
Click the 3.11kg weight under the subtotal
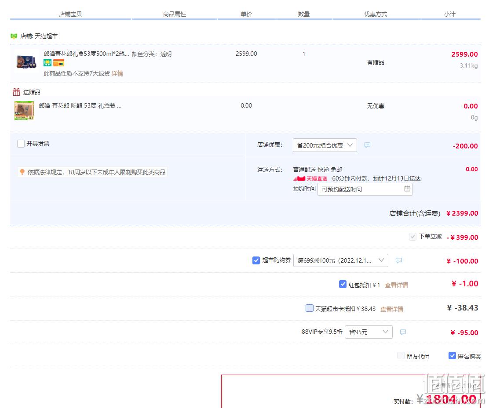pyautogui.click(x=469, y=65)
